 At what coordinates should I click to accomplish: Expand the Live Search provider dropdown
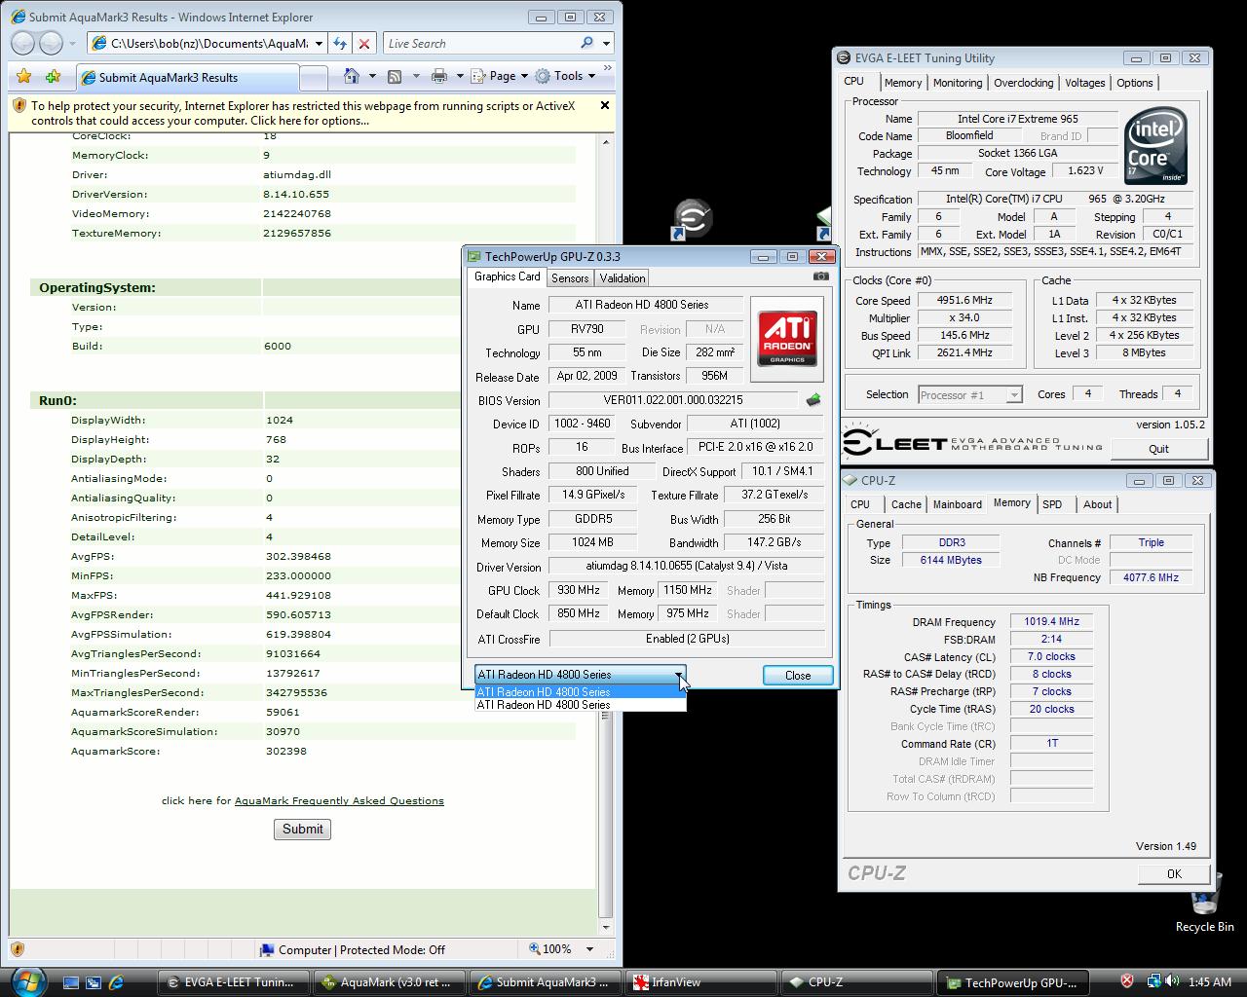(606, 43)
